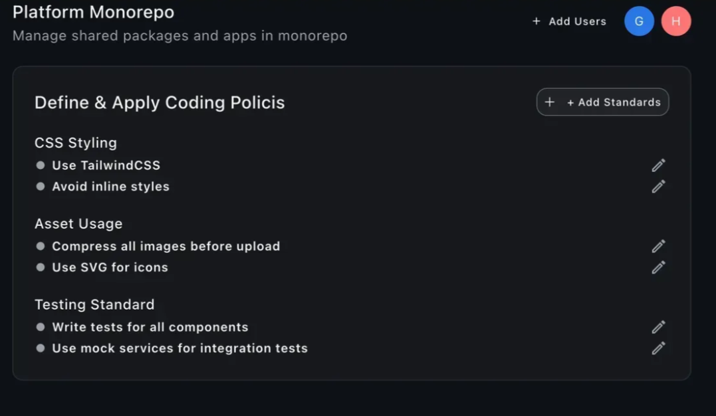Select the Use mock services for integration tests text
This screenshot has width=716, height=416.
point(180,348)
